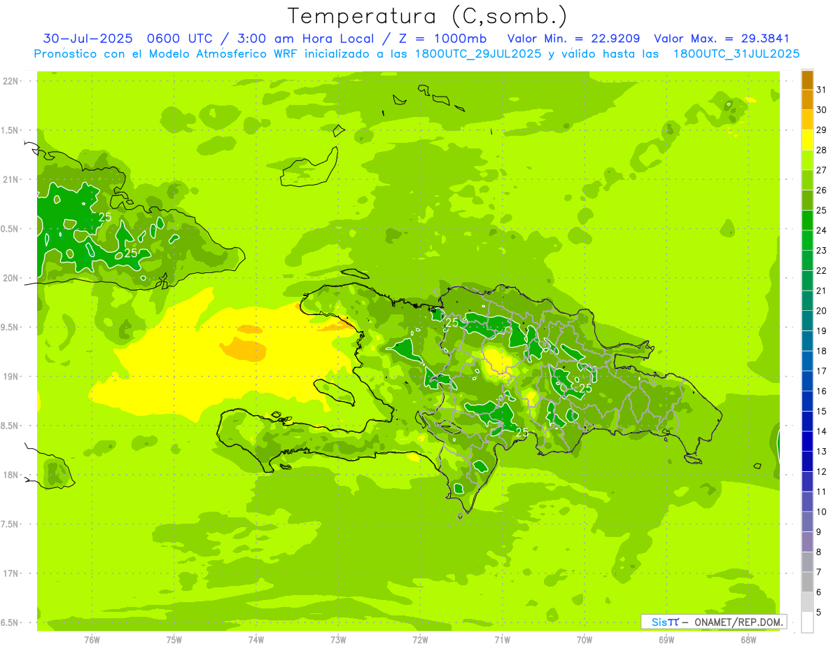The width and height of the screenshot is (840, 649).
Task: Click the yellow color-scale segment between 28 and 29
Action: click(807, 140)
